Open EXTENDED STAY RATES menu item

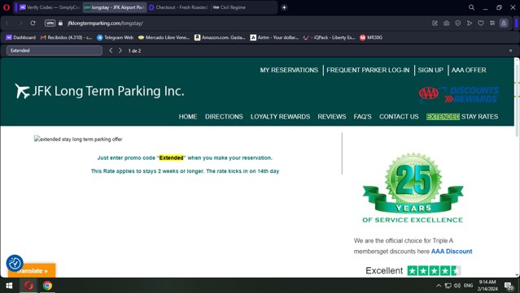[x=462, y=117]
